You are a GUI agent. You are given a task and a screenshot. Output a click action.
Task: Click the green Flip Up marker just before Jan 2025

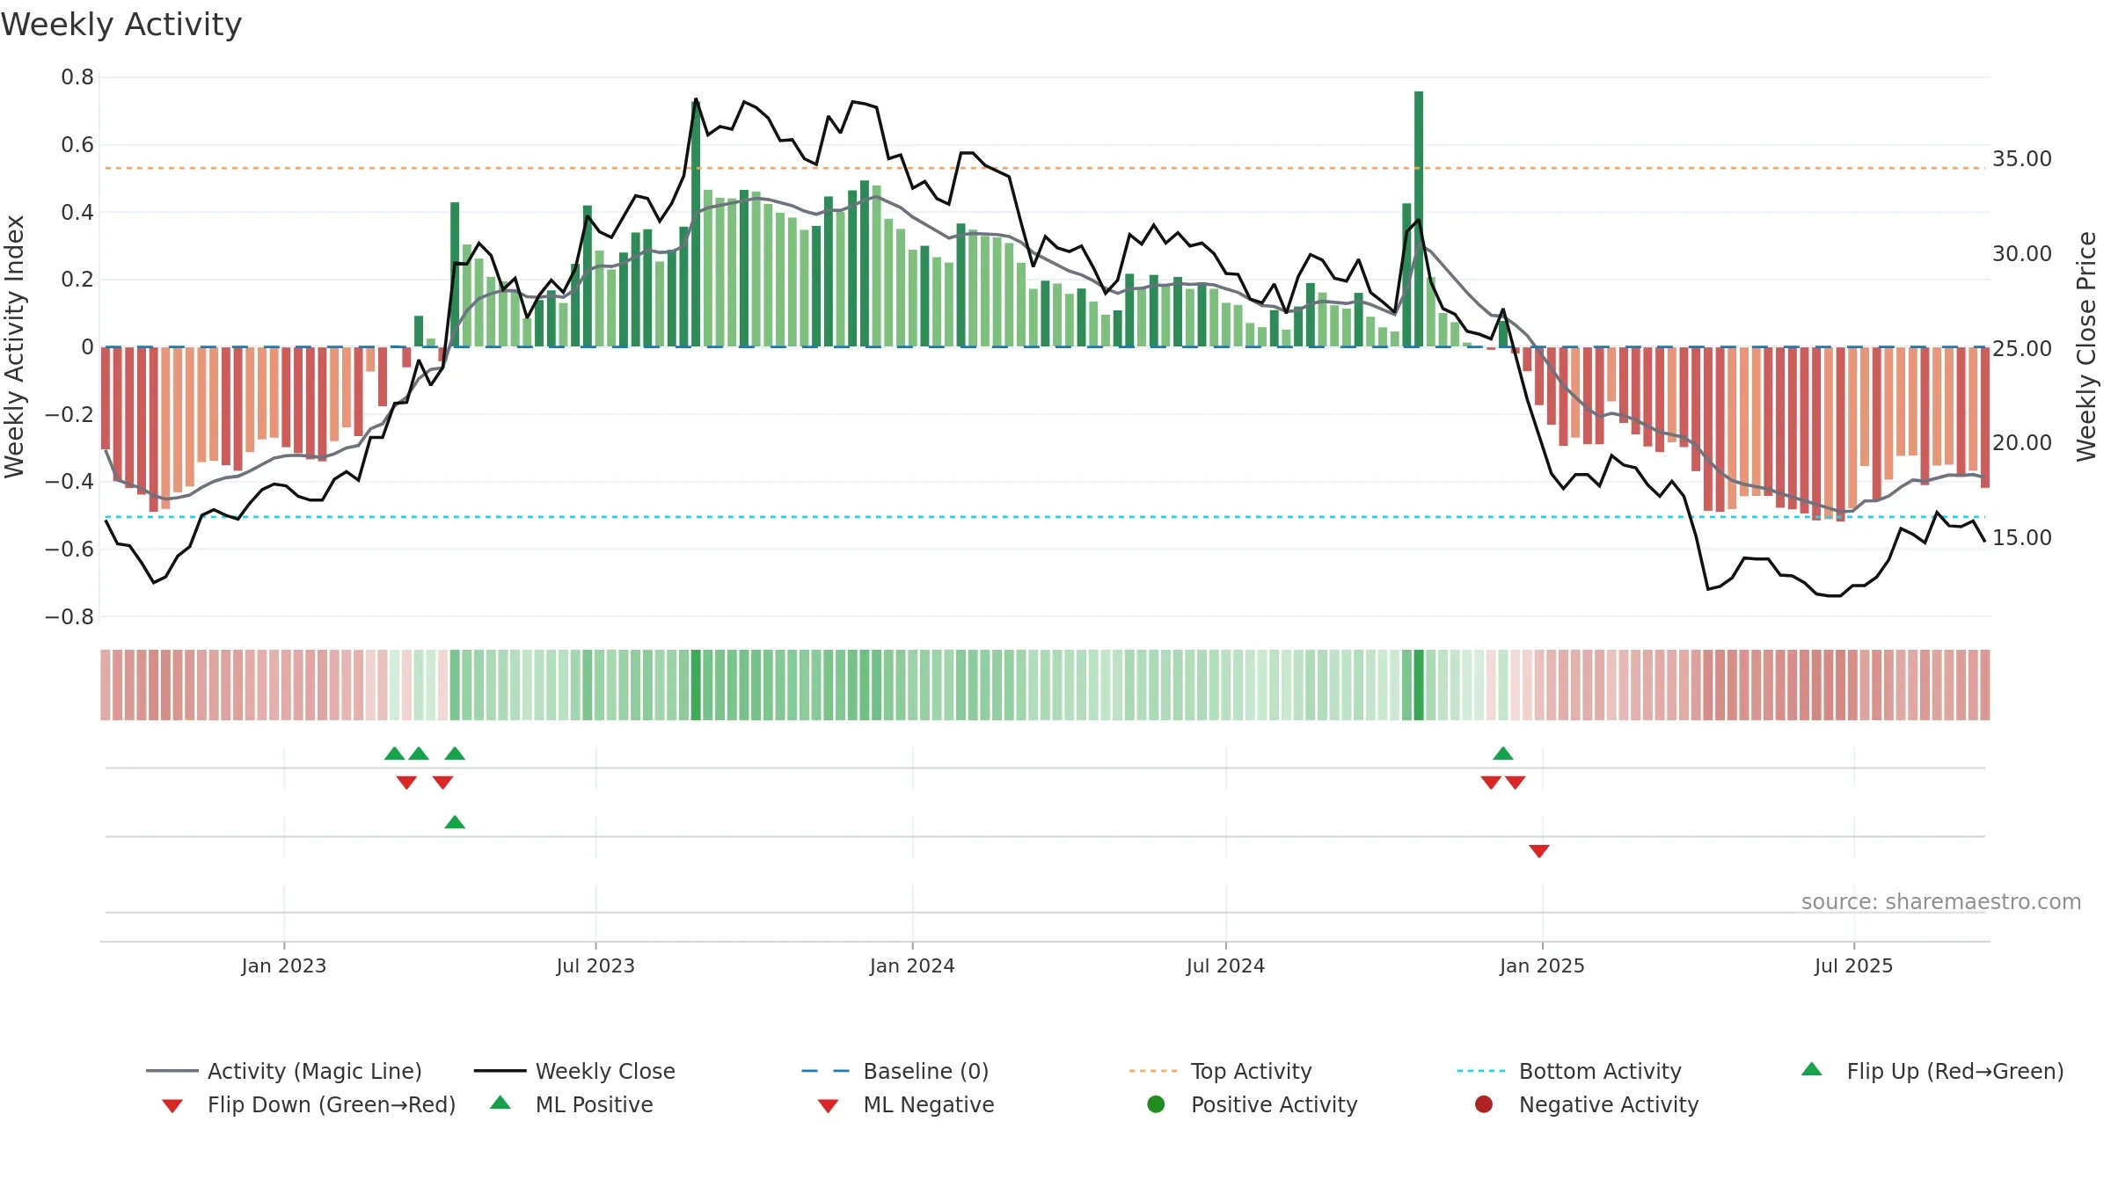[x=1503, y=754]
